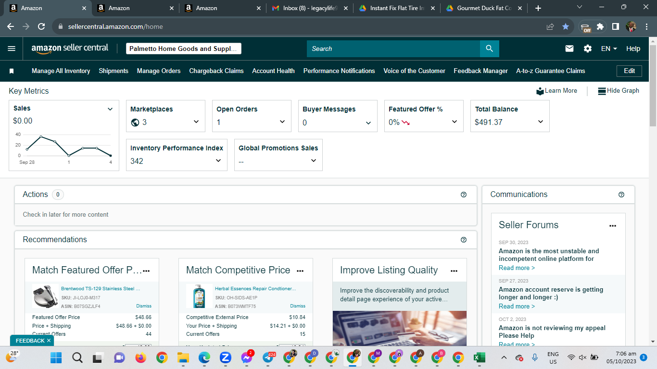This screenshot has height=369, width=657.
Task: Open Brentwood TS-129 Stainless Steel product link
Action: click(x=101, y=289)
